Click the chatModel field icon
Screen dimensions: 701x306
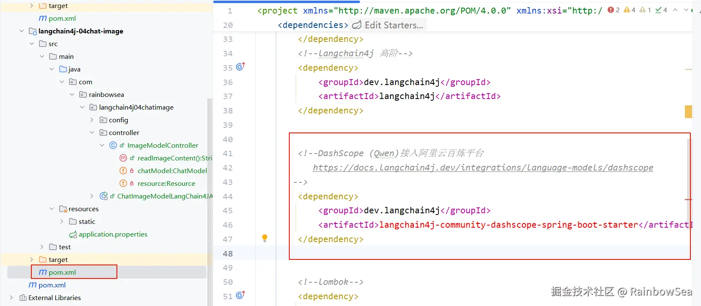point(123,171)
